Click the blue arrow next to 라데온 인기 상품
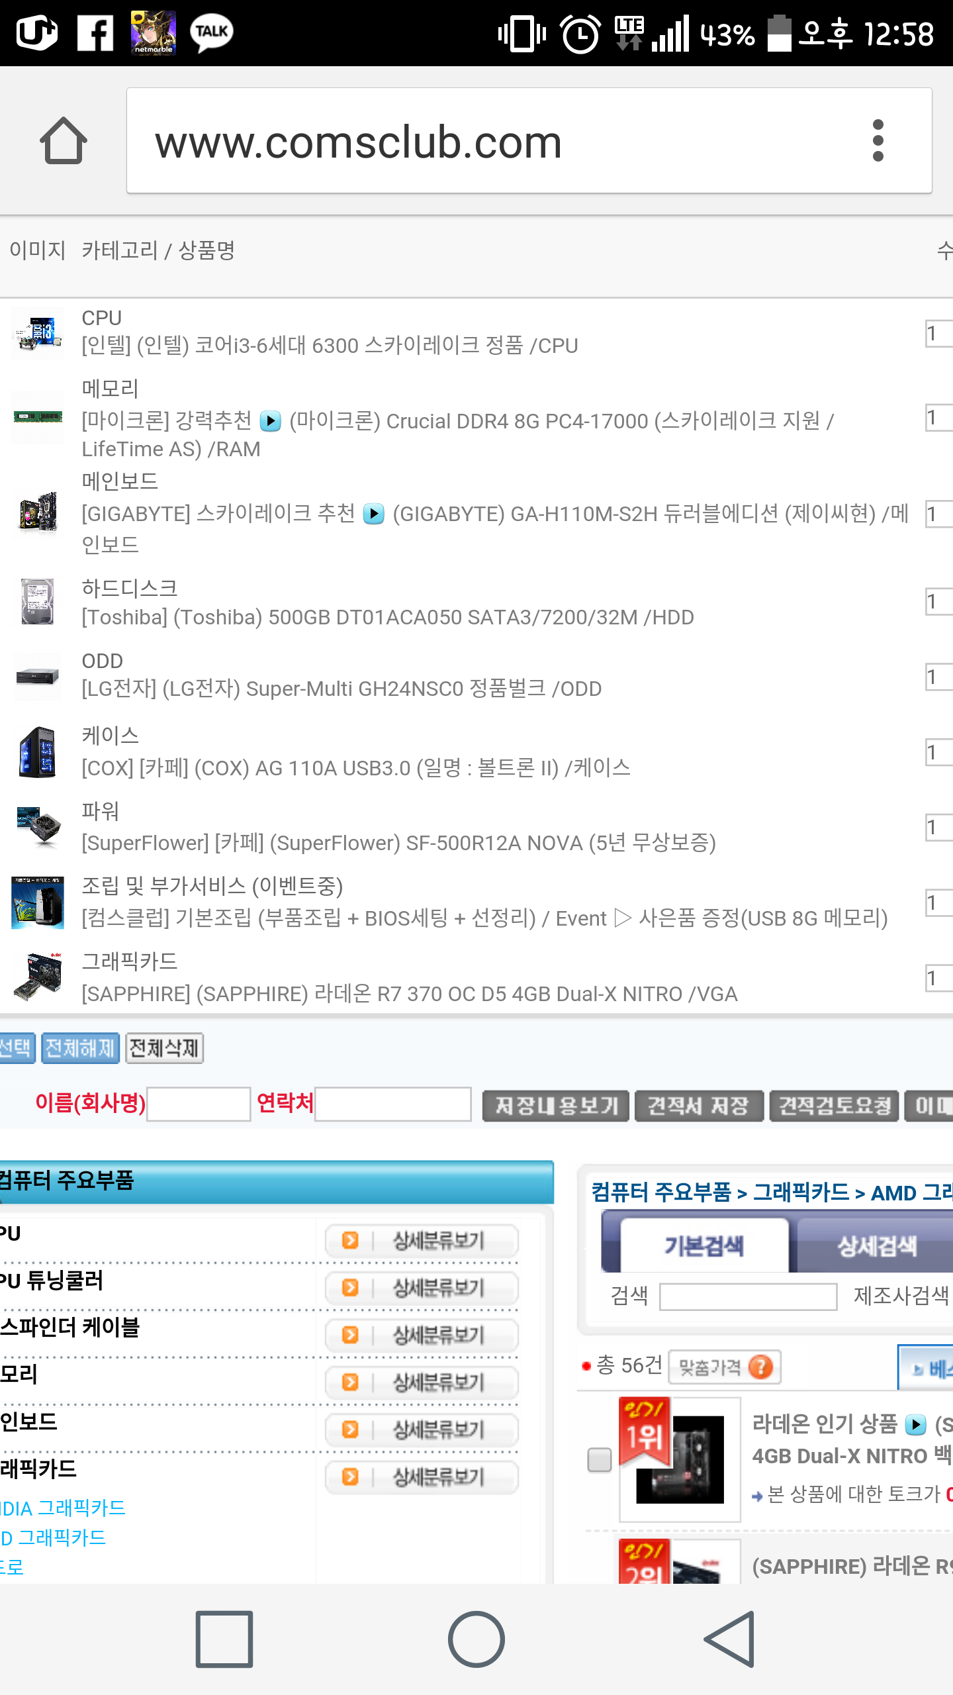 915,1424
